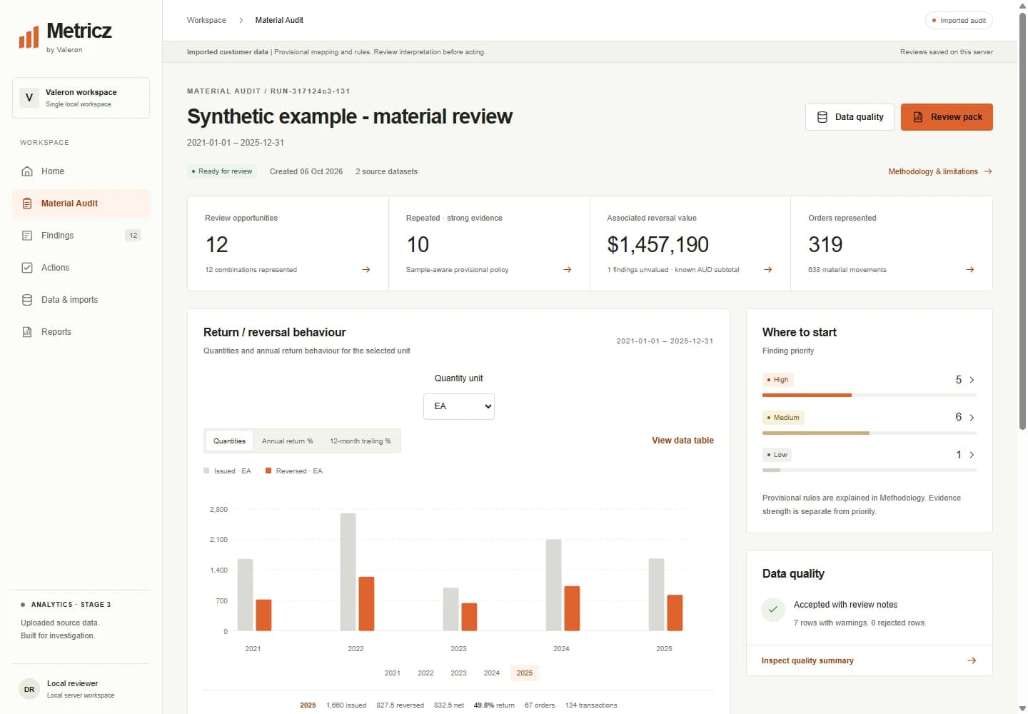Click the Valeron workspace V badge
Screen dimensions: 1028x714
(x=29, y=98)
